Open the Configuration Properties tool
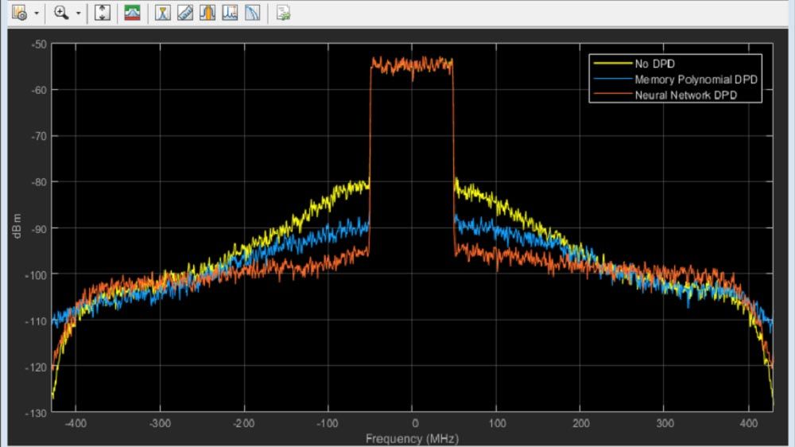 [x=20, y=13]
